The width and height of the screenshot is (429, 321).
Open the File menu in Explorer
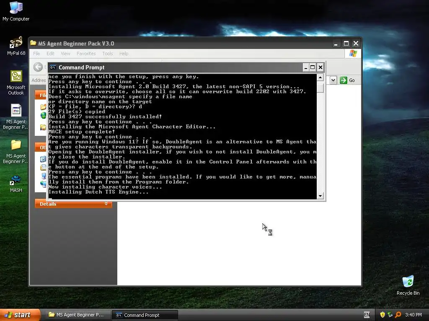coord(36,53)
